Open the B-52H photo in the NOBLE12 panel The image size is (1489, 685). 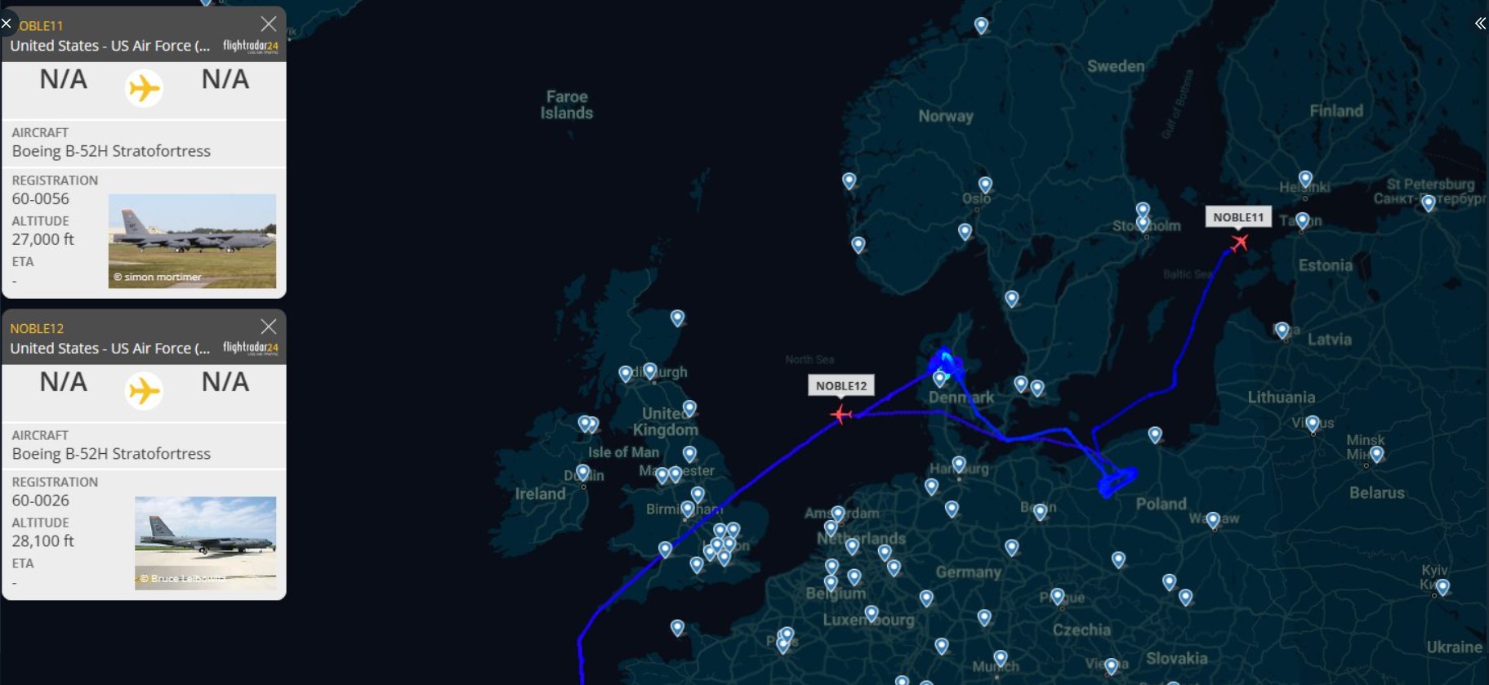tap(205, 543)
